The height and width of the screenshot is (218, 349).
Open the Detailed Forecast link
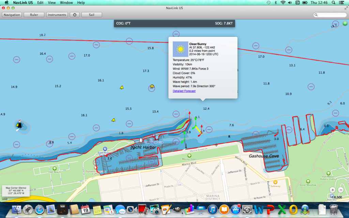184,91
